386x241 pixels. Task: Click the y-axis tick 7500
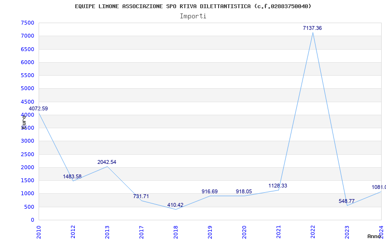pos(28,23)
